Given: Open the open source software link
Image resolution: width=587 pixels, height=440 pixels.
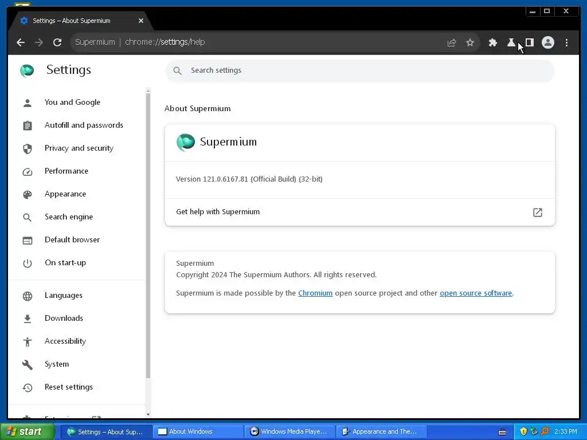Looking at the screenshot, I should point(476,293).
